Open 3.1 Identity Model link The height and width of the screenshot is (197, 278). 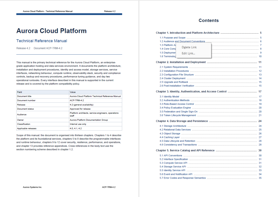coord(169,97)
